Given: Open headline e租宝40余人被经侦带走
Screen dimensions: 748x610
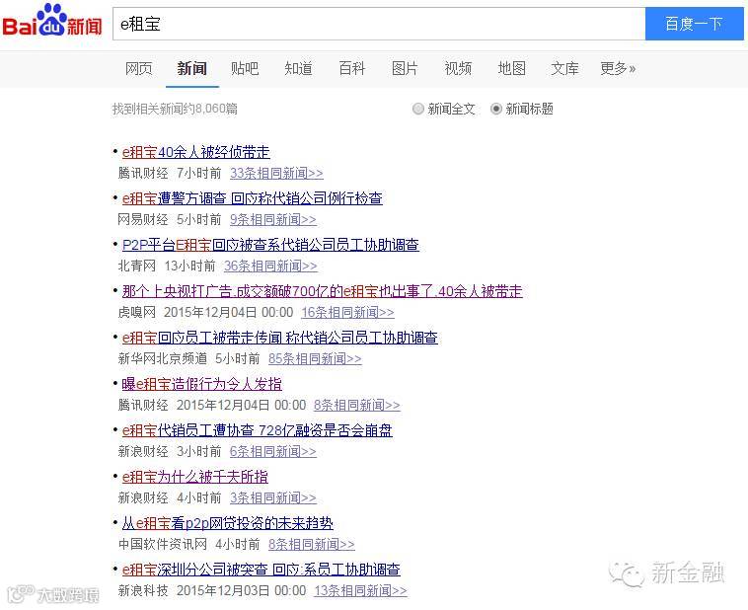Looking at the screenshot, I should [196, 152].
